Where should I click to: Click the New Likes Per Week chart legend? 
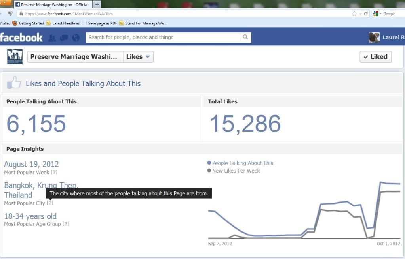tap(234, 171)
